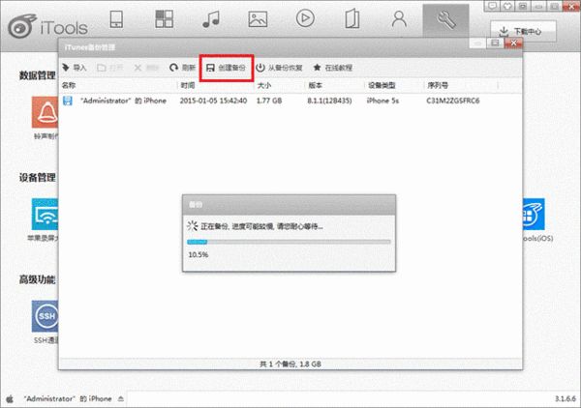
Task: Open the contacts person tab
Action: [x=399, y=19]
